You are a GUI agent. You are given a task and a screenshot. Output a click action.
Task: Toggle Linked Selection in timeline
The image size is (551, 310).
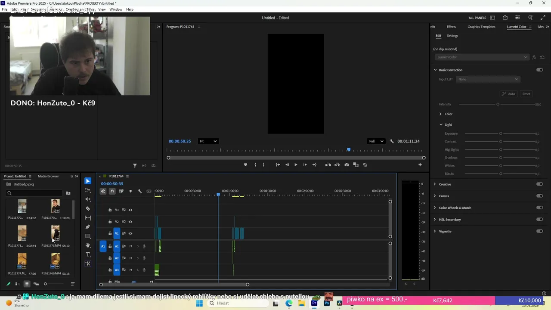(121, 191)
